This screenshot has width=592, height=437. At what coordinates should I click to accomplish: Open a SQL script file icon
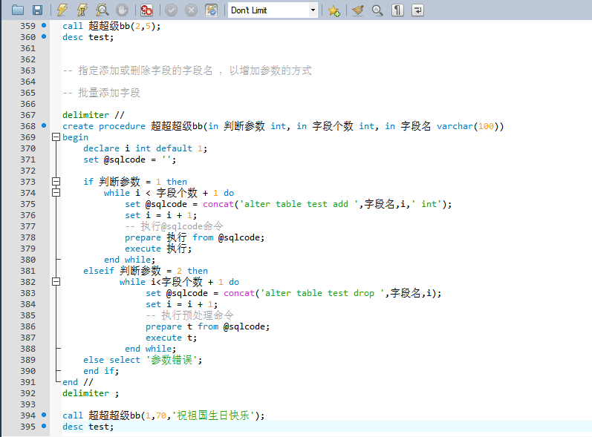pyautogui.click(x=18, y=10)
